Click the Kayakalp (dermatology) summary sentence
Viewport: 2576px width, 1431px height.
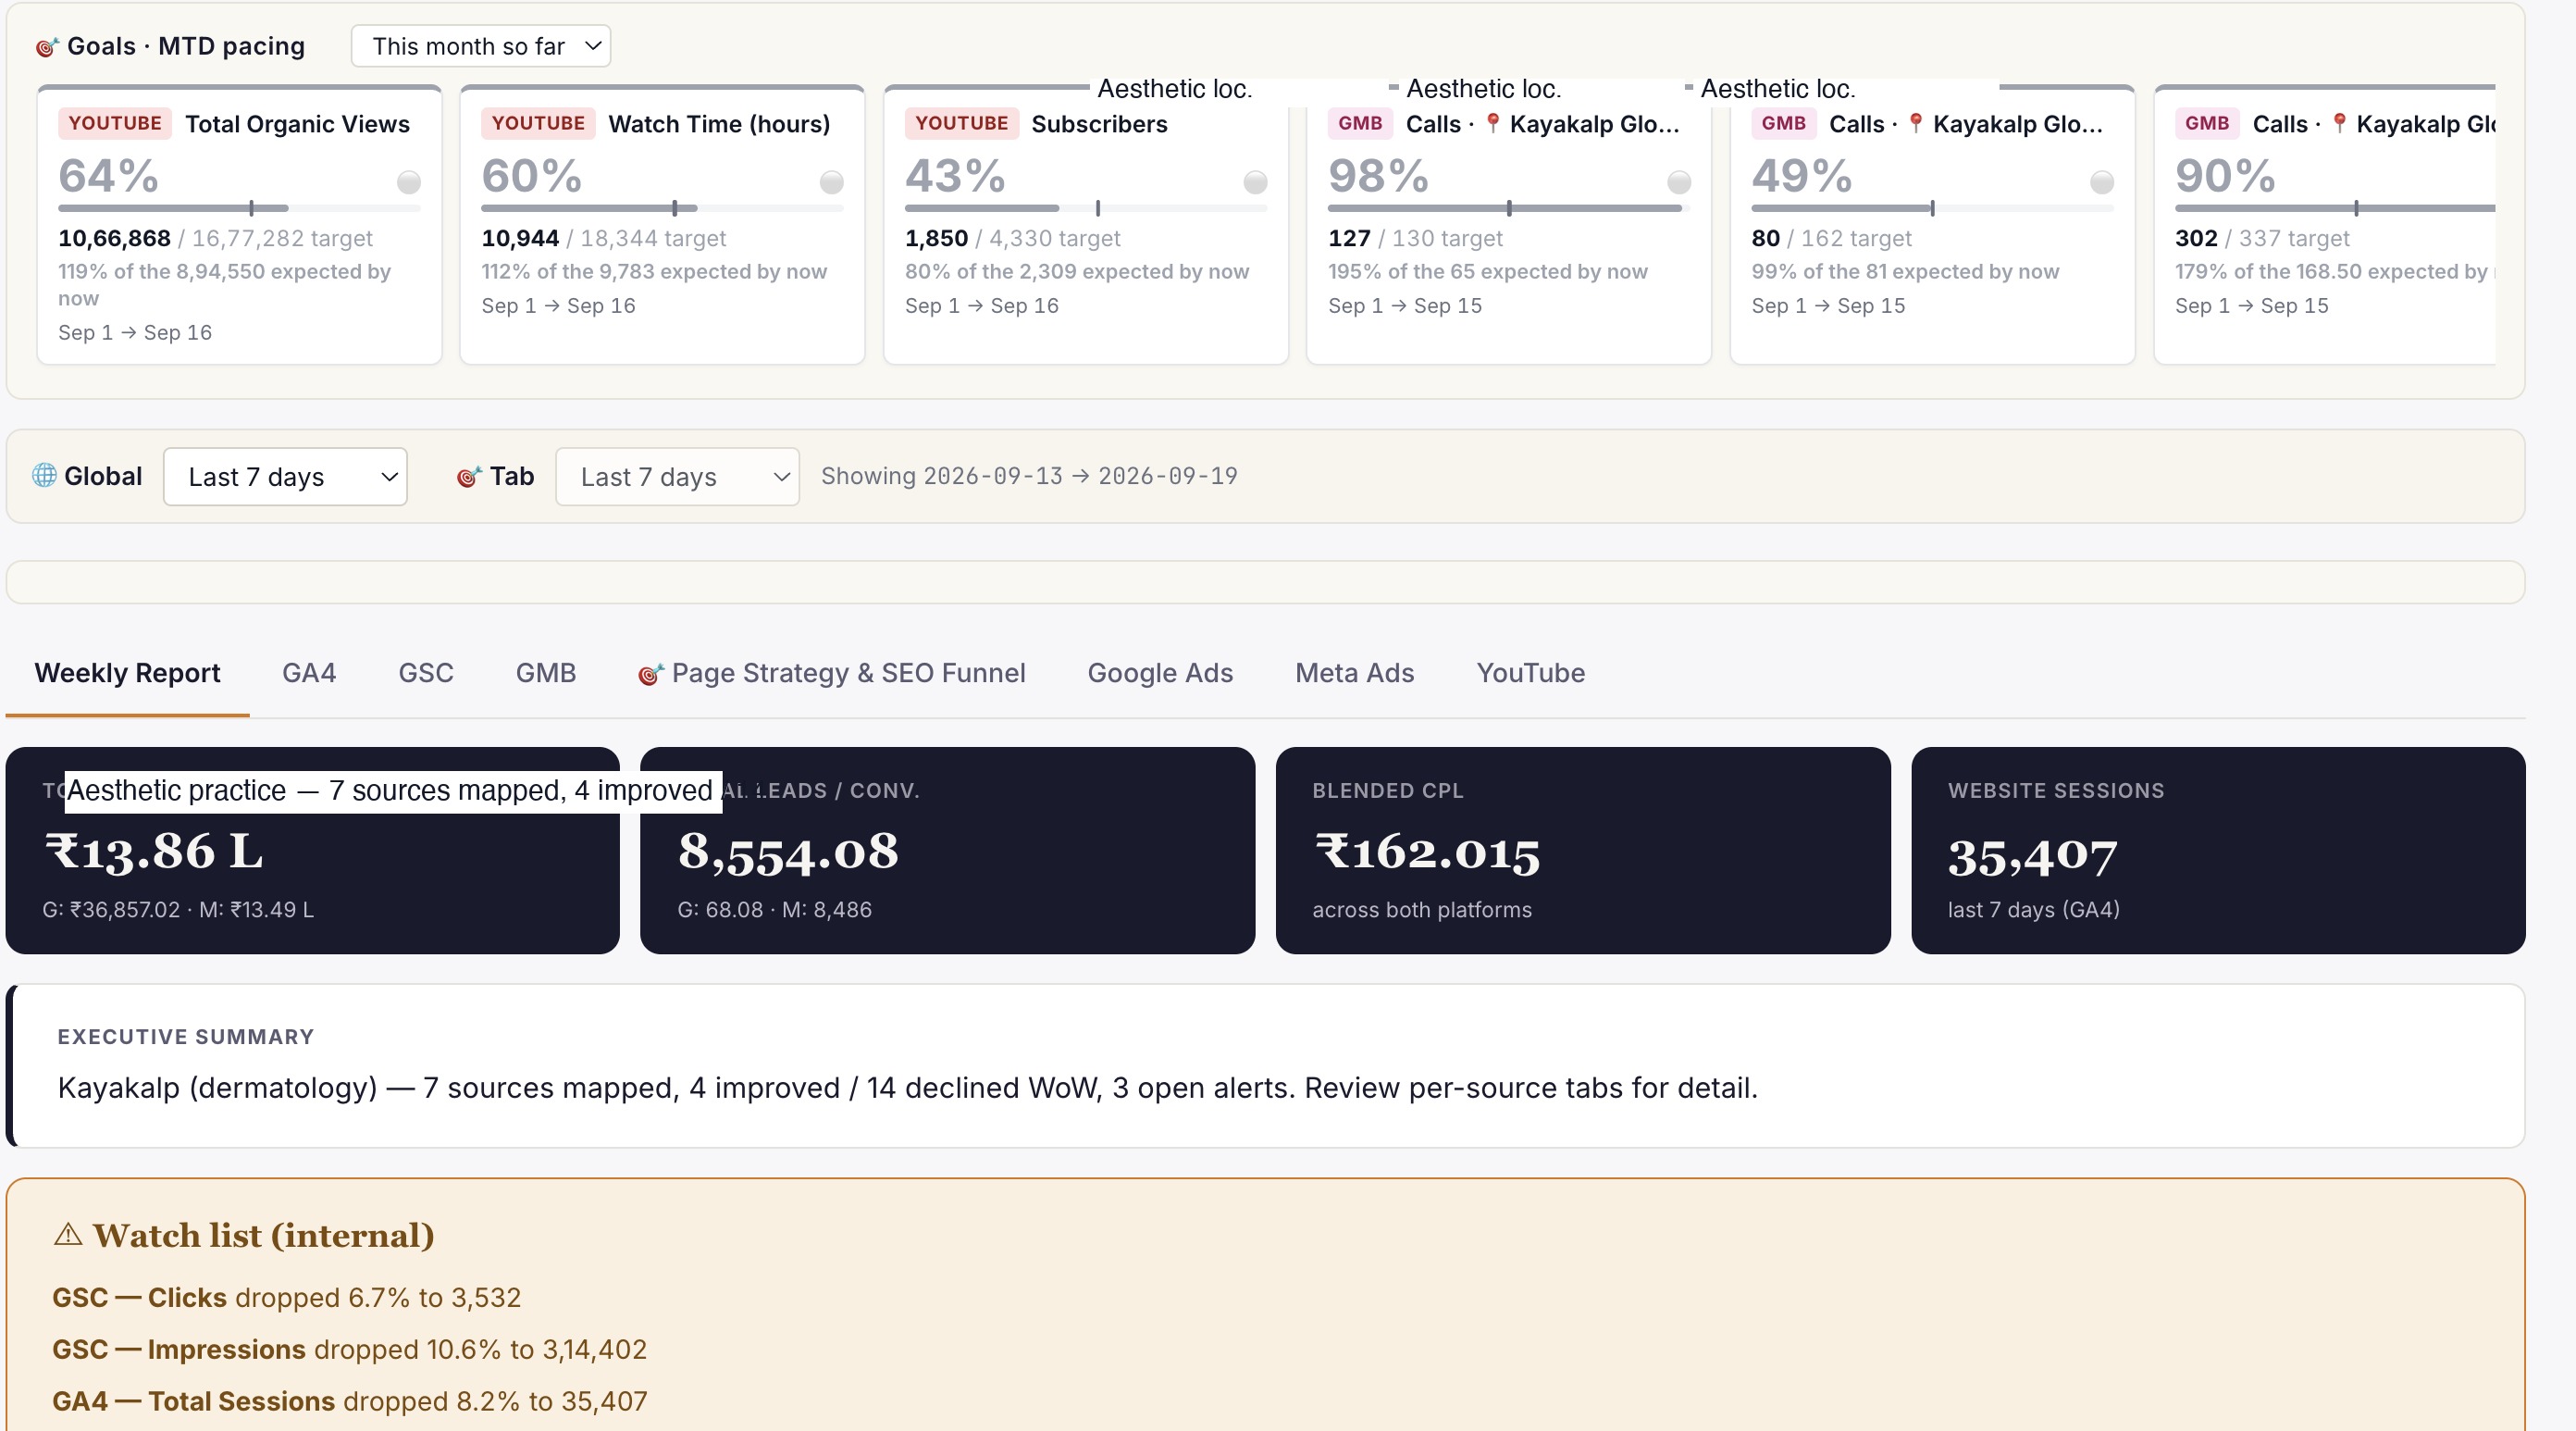(907, 1088)
